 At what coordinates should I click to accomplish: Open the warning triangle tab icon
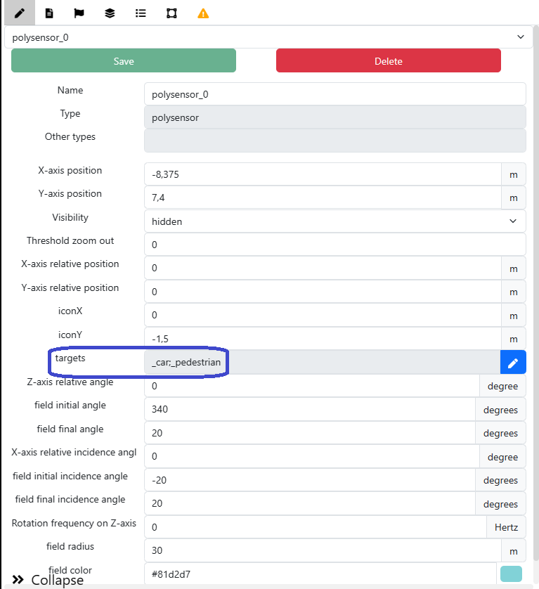203,13
